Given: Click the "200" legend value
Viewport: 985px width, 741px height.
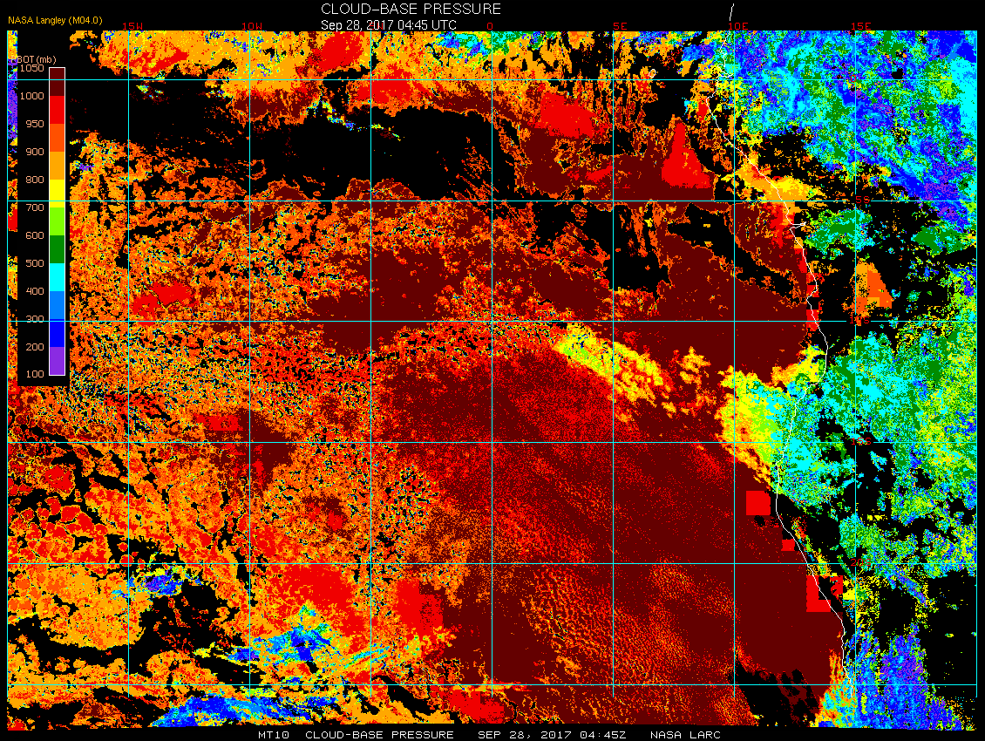Looking at the screenshot, I should pyautogui.click(x=35, y=346).
